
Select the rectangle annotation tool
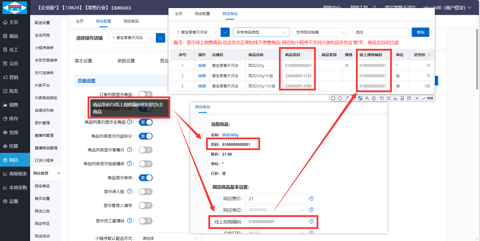tap(333, 98)
